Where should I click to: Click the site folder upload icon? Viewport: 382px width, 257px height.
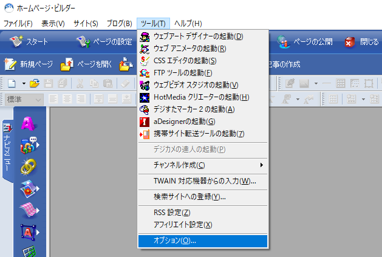(x=126, y=64)
